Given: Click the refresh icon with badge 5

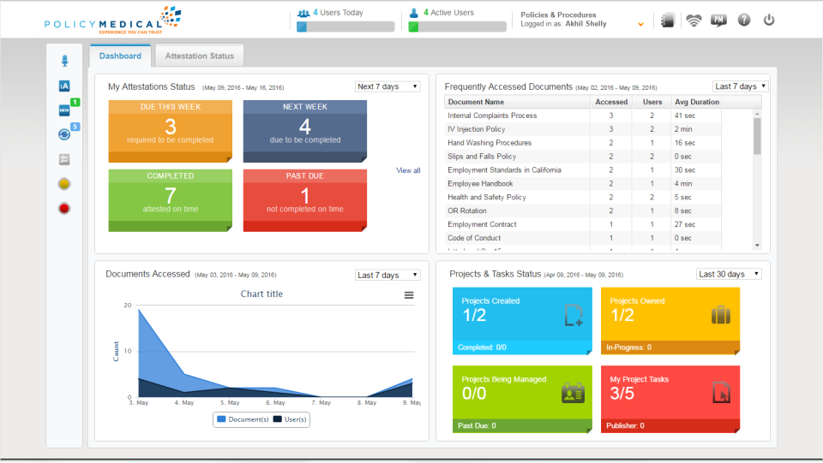Looking at the screenshot, I should pos(64,134).
